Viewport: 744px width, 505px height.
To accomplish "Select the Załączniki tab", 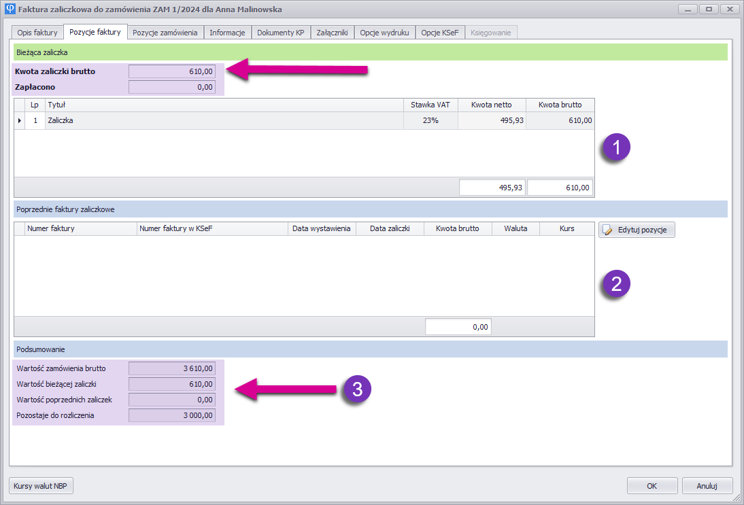I will [x=333, y=32].
